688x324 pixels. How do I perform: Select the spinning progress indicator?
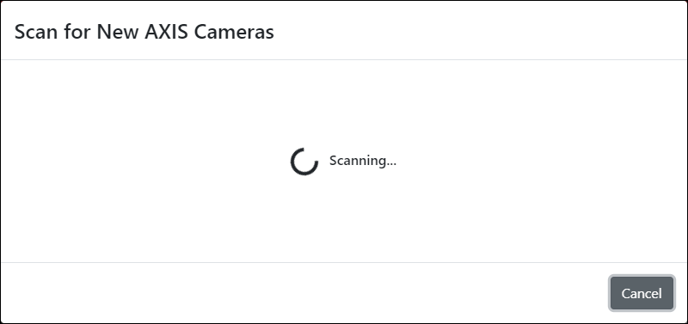(x=304, y=162)
